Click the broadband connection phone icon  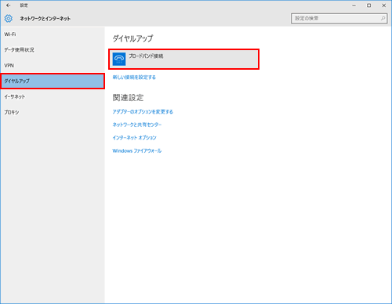pos(119,59)
